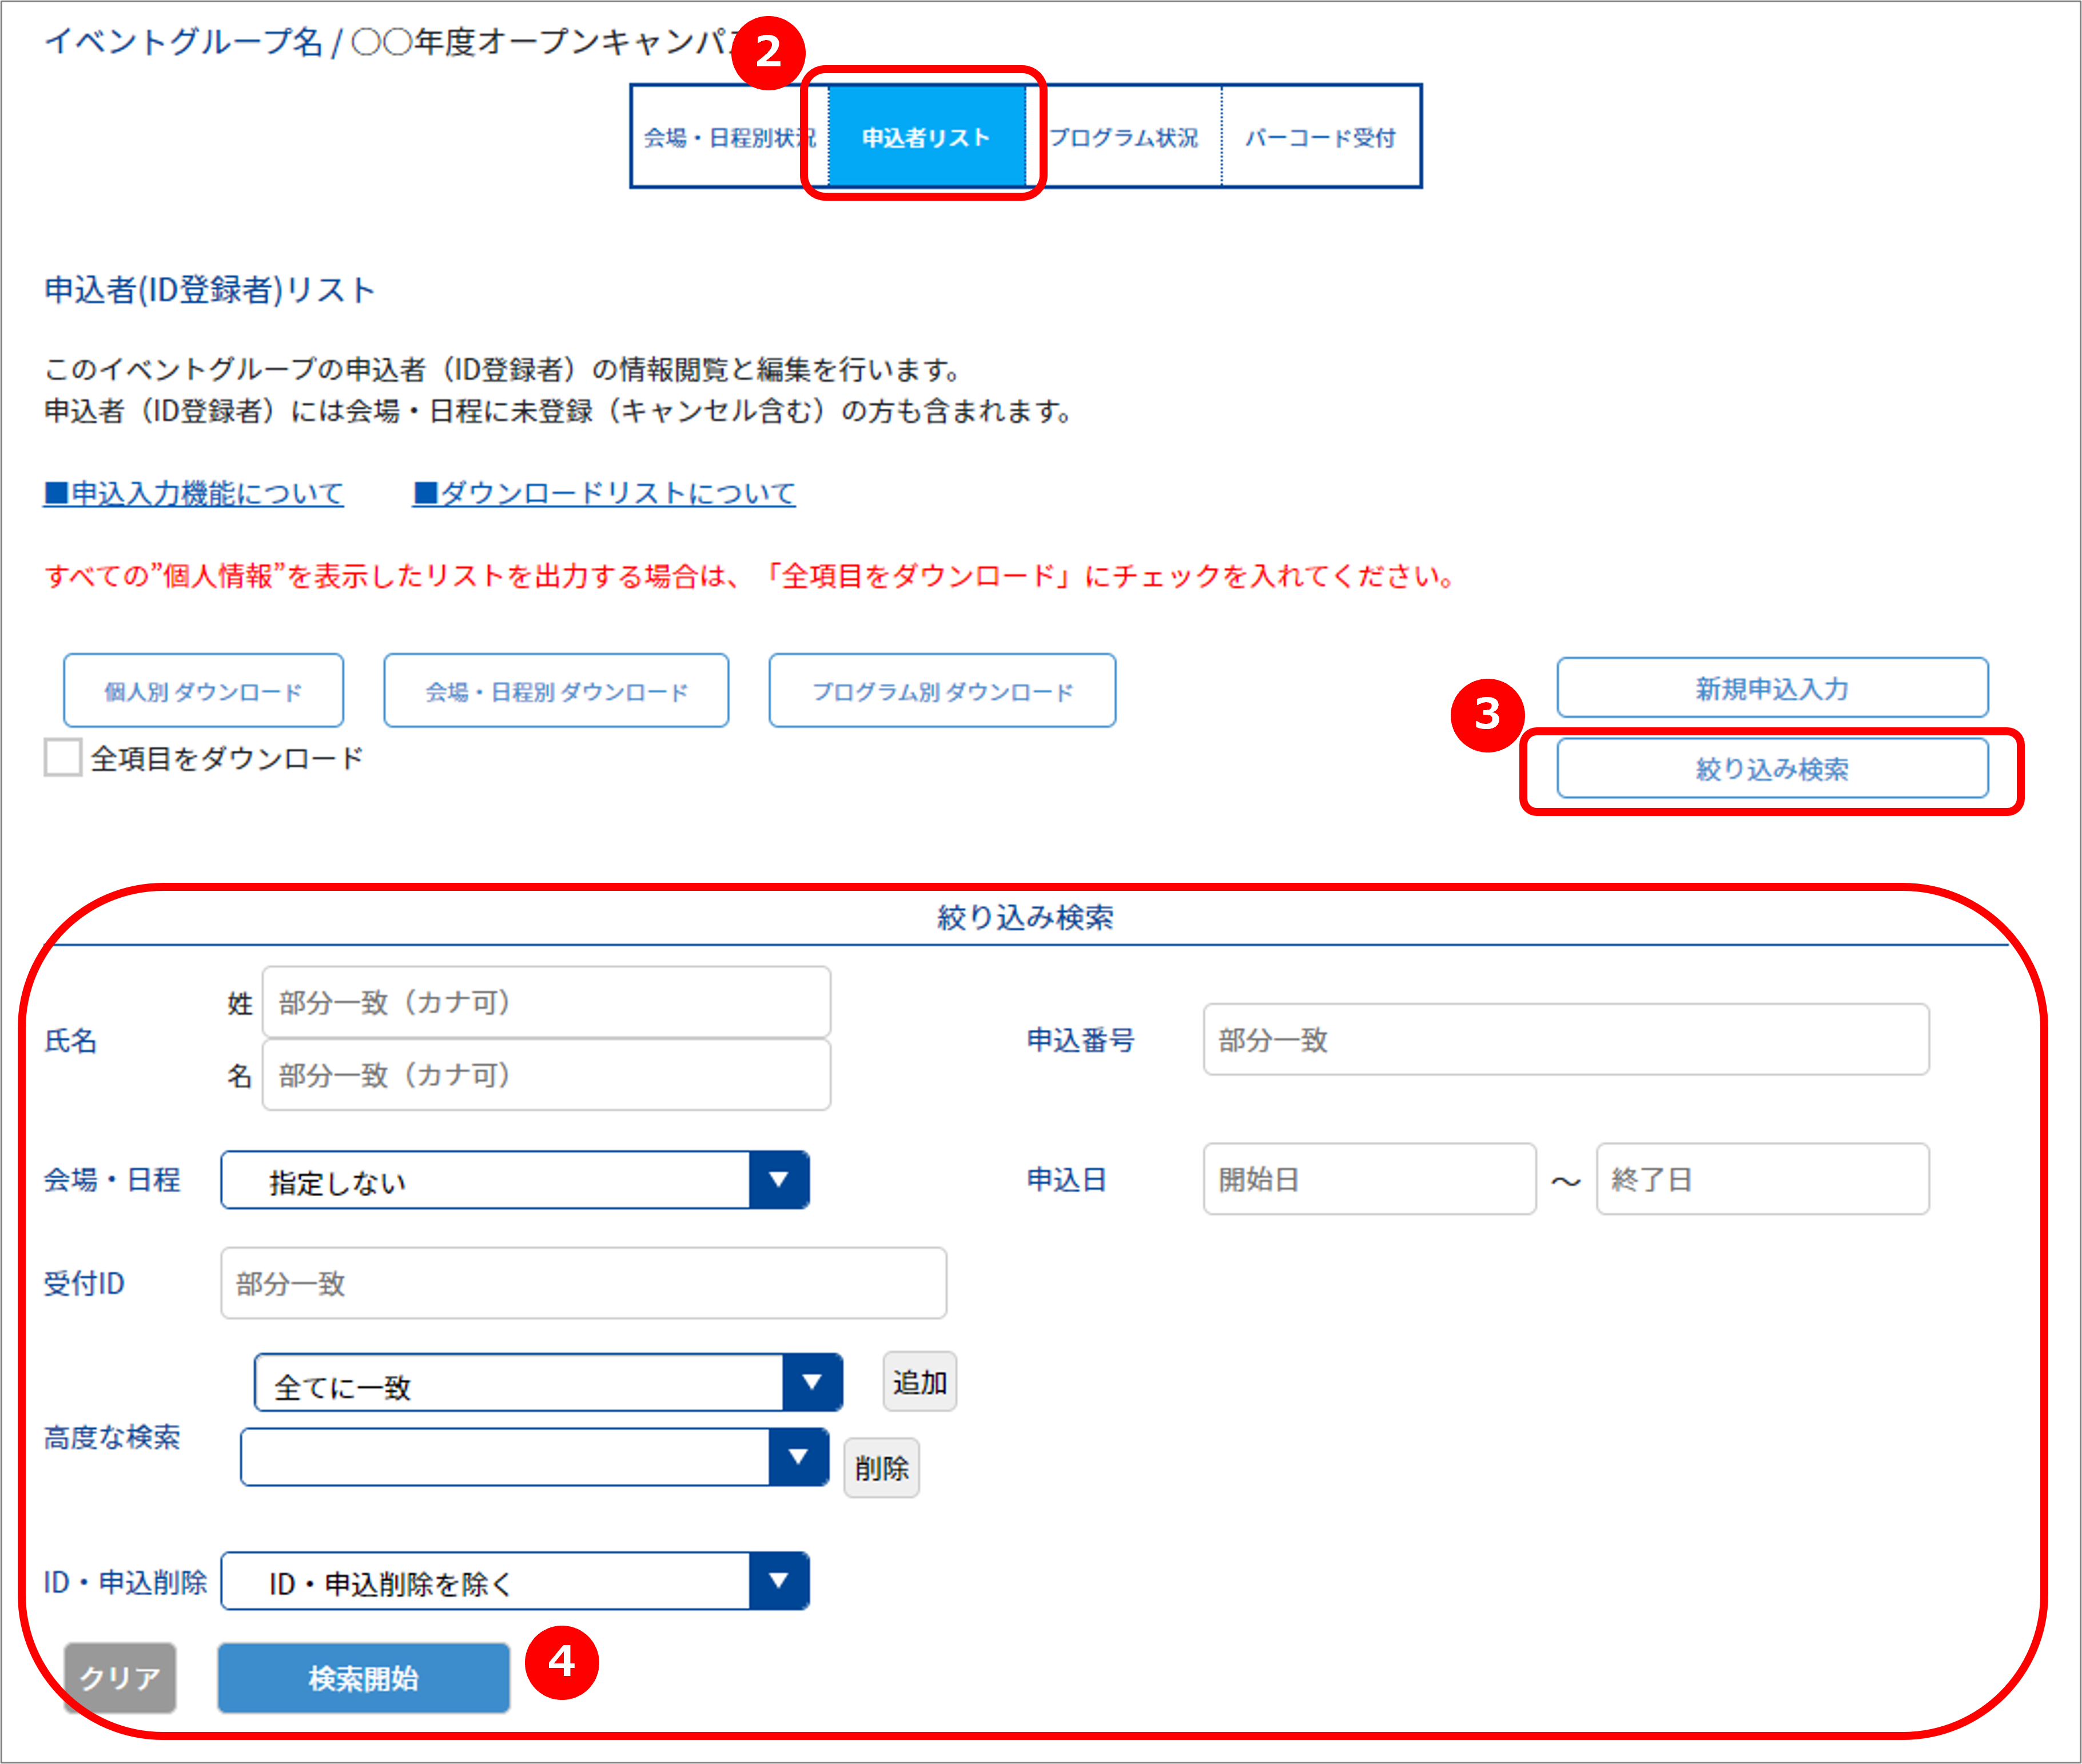Click the 絞り込み検索 button
This screenshot has height=1764, width=2082.
[x=1772, y=769]
